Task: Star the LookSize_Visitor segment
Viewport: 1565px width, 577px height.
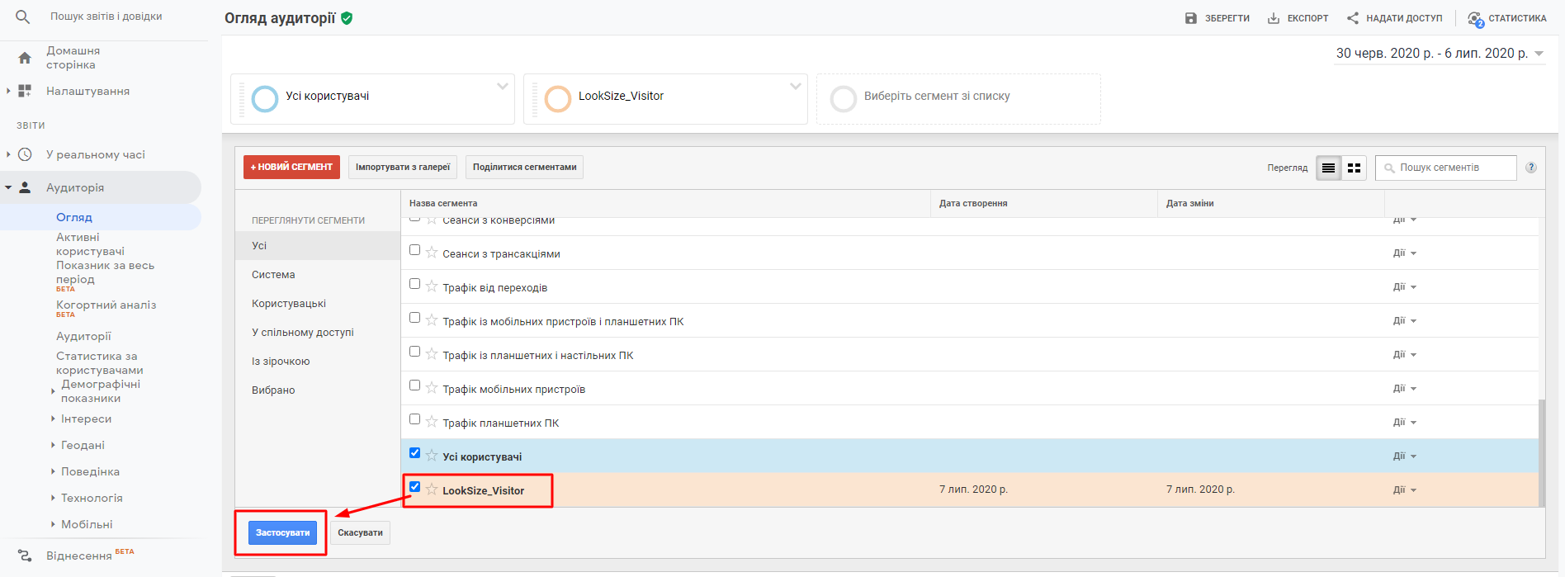Action: (432, 490)
